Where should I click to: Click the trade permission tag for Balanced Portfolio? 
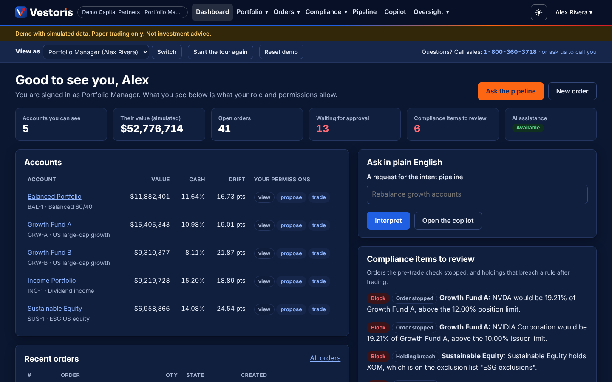click(319, 197)
